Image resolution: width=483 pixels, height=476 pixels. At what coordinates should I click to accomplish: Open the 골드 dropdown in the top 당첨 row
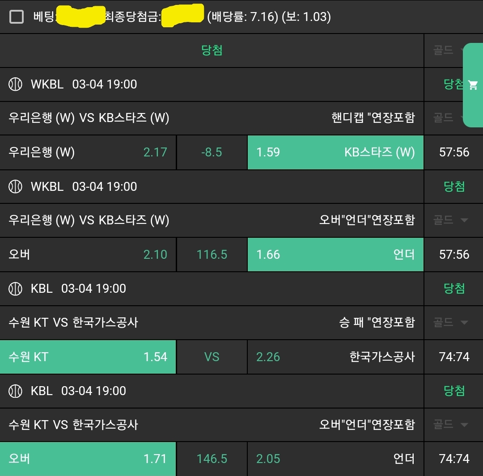pyautogui.click(x=447, y=50)
